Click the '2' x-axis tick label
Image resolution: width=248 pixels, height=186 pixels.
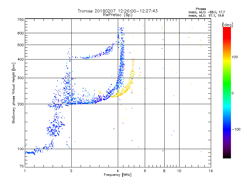(71, 171)
